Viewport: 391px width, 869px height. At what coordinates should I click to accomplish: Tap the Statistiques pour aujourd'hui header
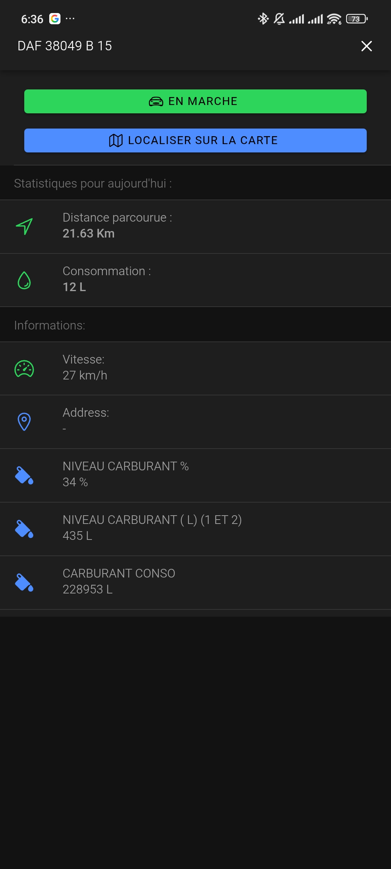[x=93, y=184]
